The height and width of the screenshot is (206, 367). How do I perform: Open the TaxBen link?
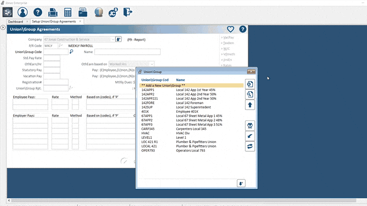pyautogui.click(x=228, y=43)
